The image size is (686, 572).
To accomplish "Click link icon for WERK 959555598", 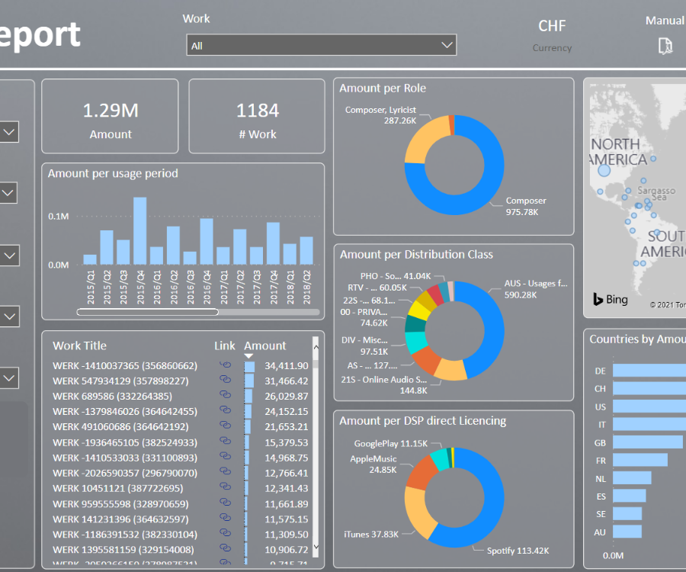I will (225, 504).
